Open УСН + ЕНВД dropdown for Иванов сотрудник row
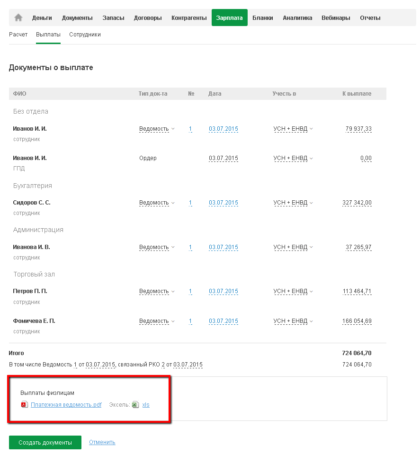 293,129
